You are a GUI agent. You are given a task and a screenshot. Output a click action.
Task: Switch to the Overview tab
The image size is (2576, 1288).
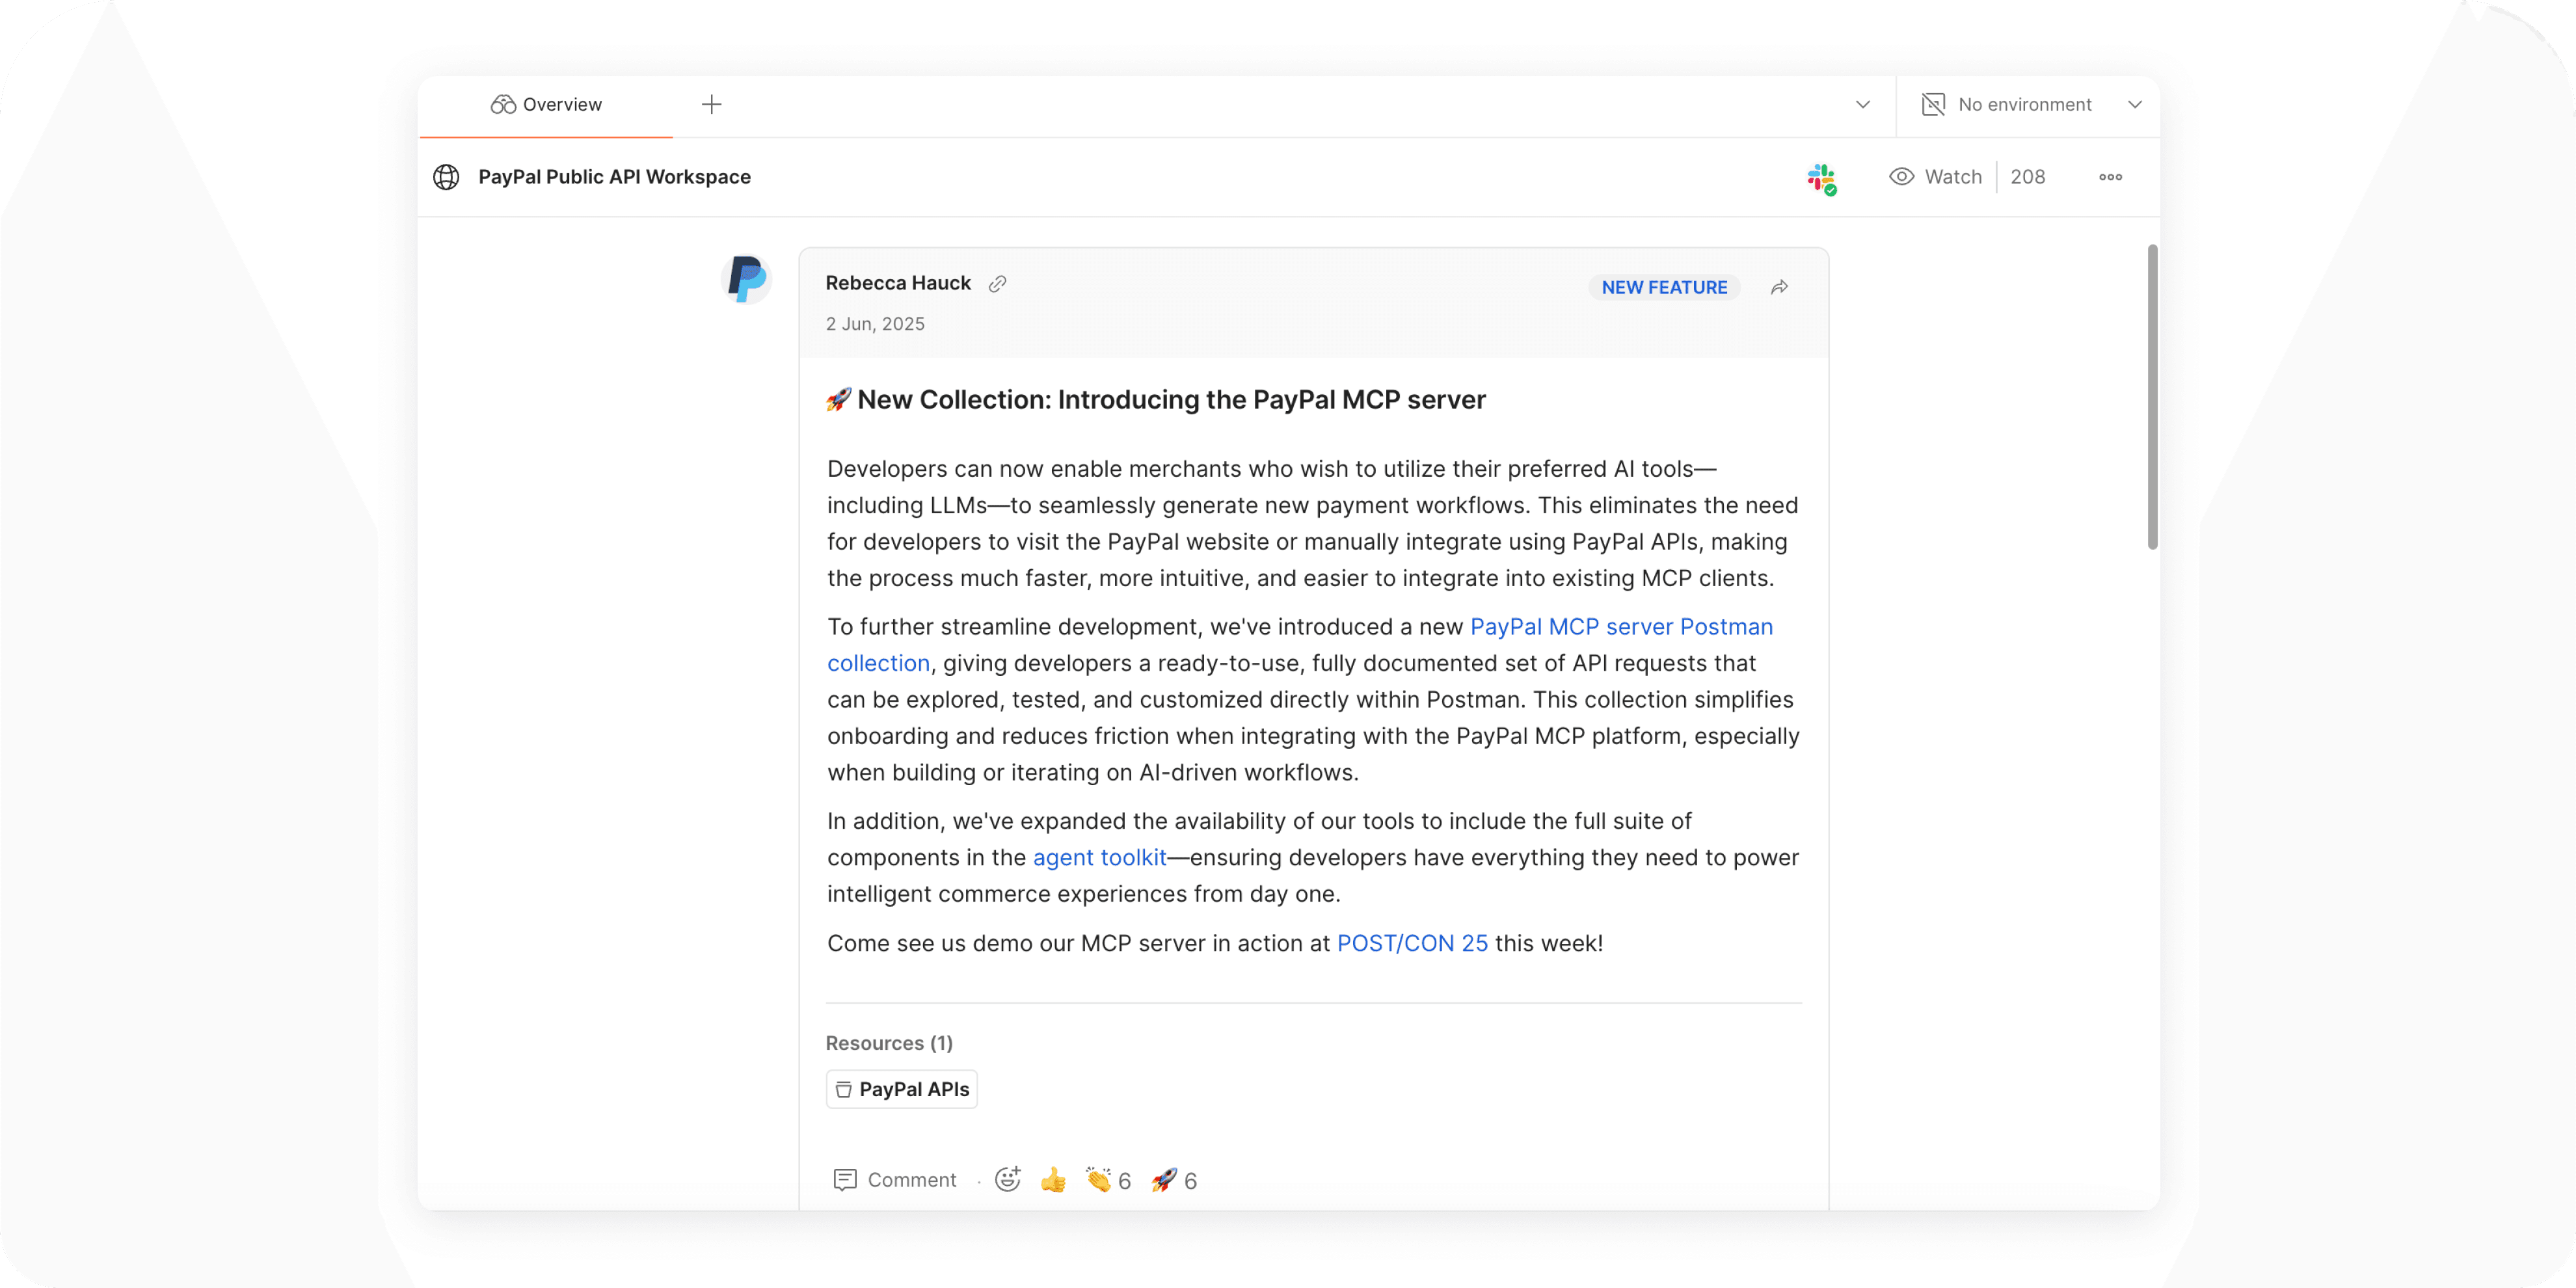click(x=546, y=104)
